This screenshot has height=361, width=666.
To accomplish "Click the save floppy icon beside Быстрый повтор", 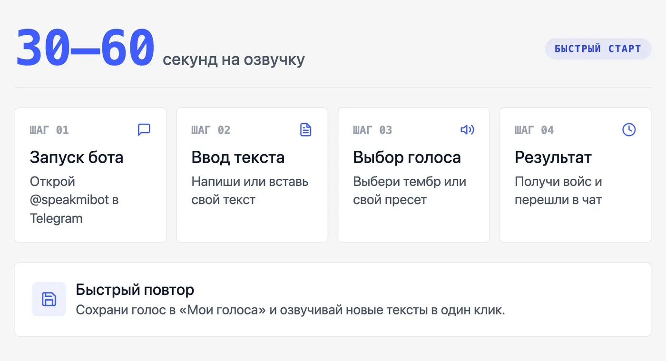I will pyautogui.click(x=49, y=299).
